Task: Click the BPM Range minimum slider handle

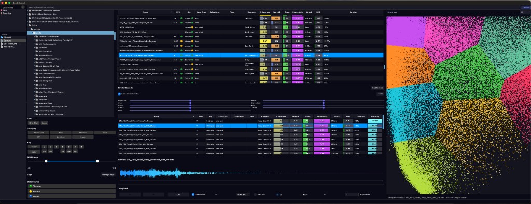Action: 46,161
